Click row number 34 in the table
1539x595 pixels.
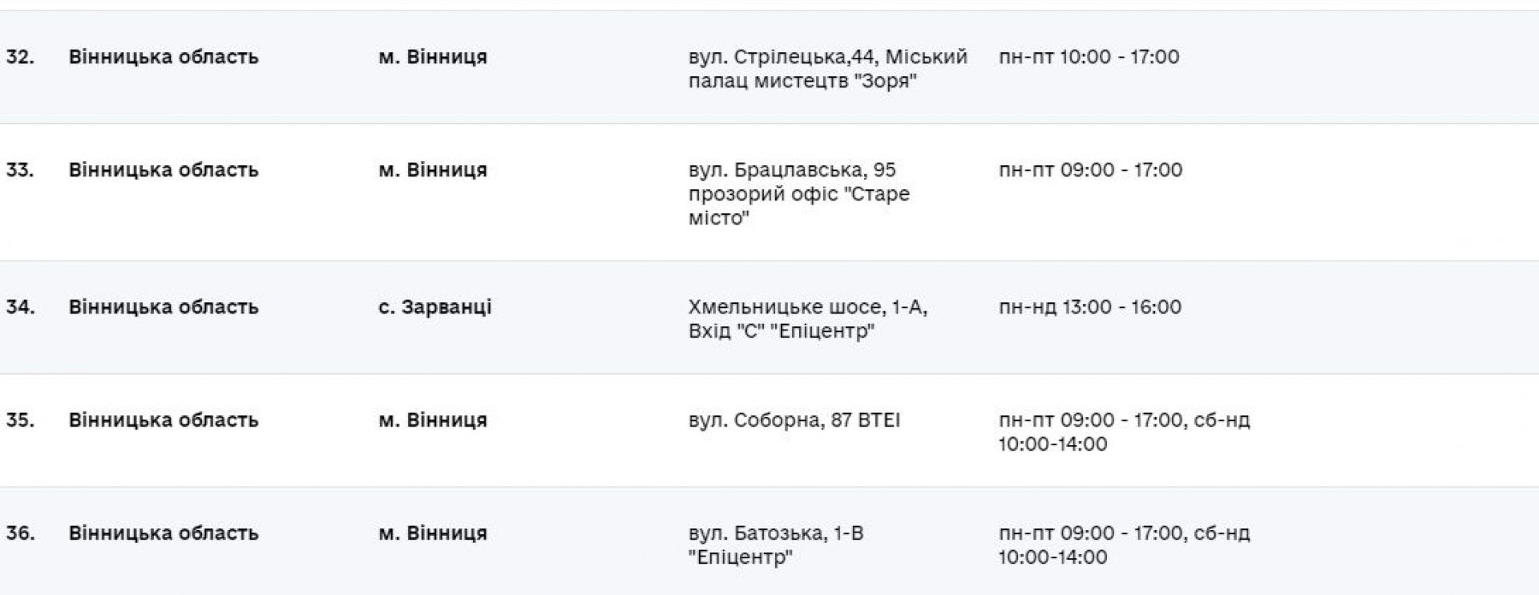pyautogui.click(x=20, y=307)
